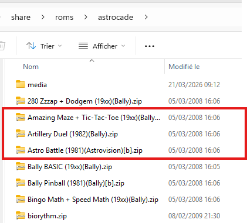Image resolution: width=247 pixels, height=223 pixels.
Task: Select 'Astro Battle (1981)(Astrovision)[b].zip'
Action: [x=85, y=150]
